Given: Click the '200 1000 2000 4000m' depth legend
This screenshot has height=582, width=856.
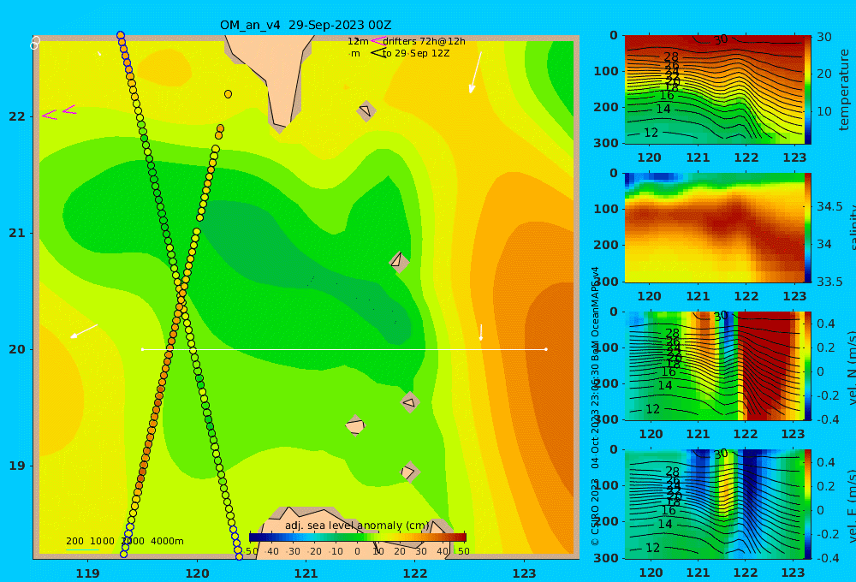Looking at the screenshot, I should tap(124, 541).
